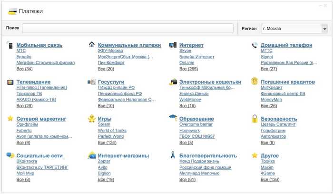Choose MoneyMan under Погашение кредитов
This screenshot has width=333, height=194.
271,100
